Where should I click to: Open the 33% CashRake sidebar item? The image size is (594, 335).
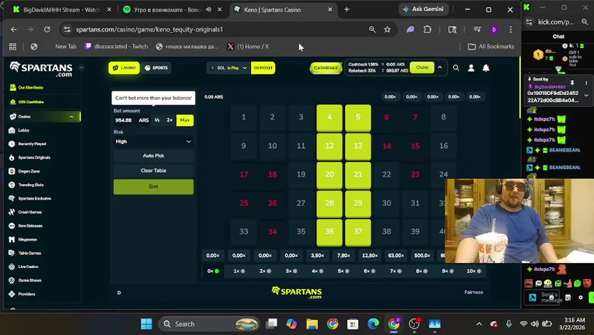tap(31, 102)
